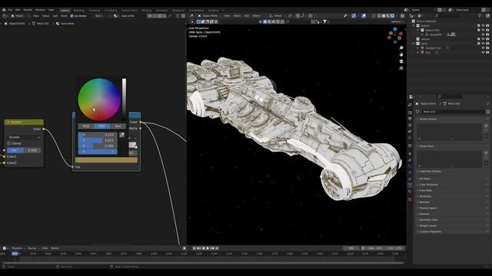The height and width of the screenshot is (276, 492).
Task: Toggle camera view gizmo in viewport
Action: [401, 61]
